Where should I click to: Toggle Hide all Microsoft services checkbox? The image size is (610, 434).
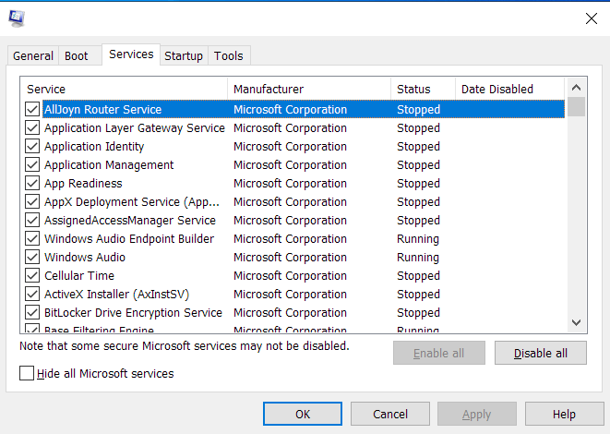tap(27, 374)
